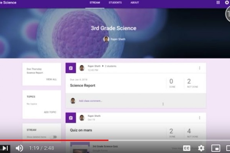
Task: Open video settings gear
Action: [x=201, y=148]
